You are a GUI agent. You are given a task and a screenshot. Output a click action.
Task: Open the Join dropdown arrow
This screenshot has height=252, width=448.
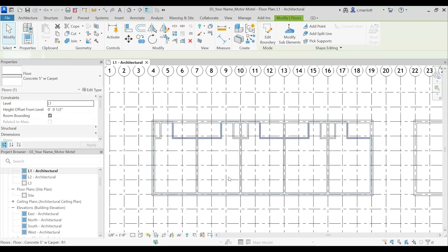(x=80, y=41)
